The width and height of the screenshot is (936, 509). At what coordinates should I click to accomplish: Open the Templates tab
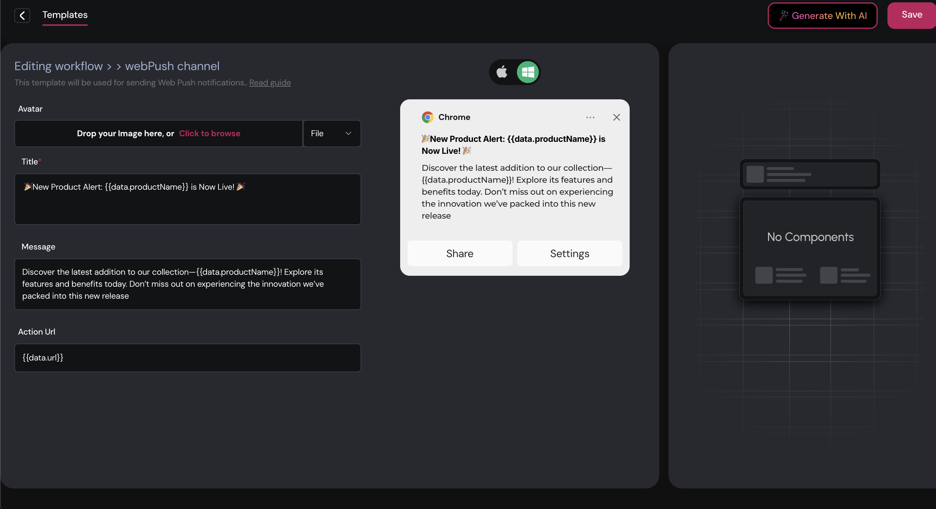pyautogui.click(x=65, y=15)
